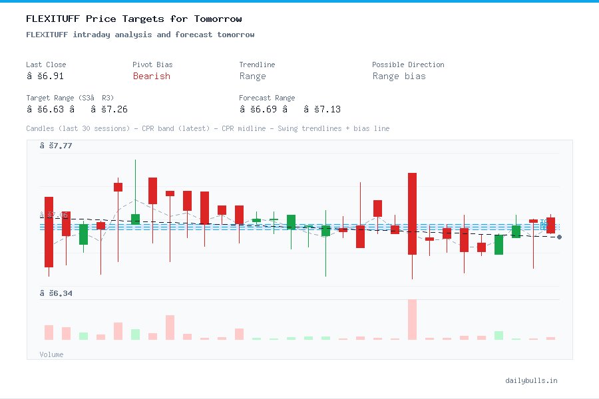This screenshot has width=599, height=399.
Task: Click the 'FLEXITUFF Price Targets for Tomorrow' heading
Action: pyautogui.click(x=134, y=19)
